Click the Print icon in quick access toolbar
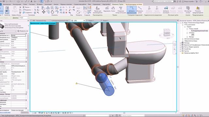This screenshot has height=117, width=209. click(x=19, y=1)
